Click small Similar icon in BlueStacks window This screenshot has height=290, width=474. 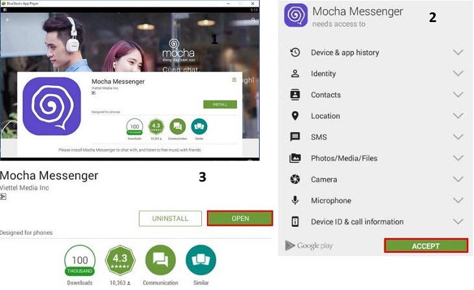pos(199,127)
